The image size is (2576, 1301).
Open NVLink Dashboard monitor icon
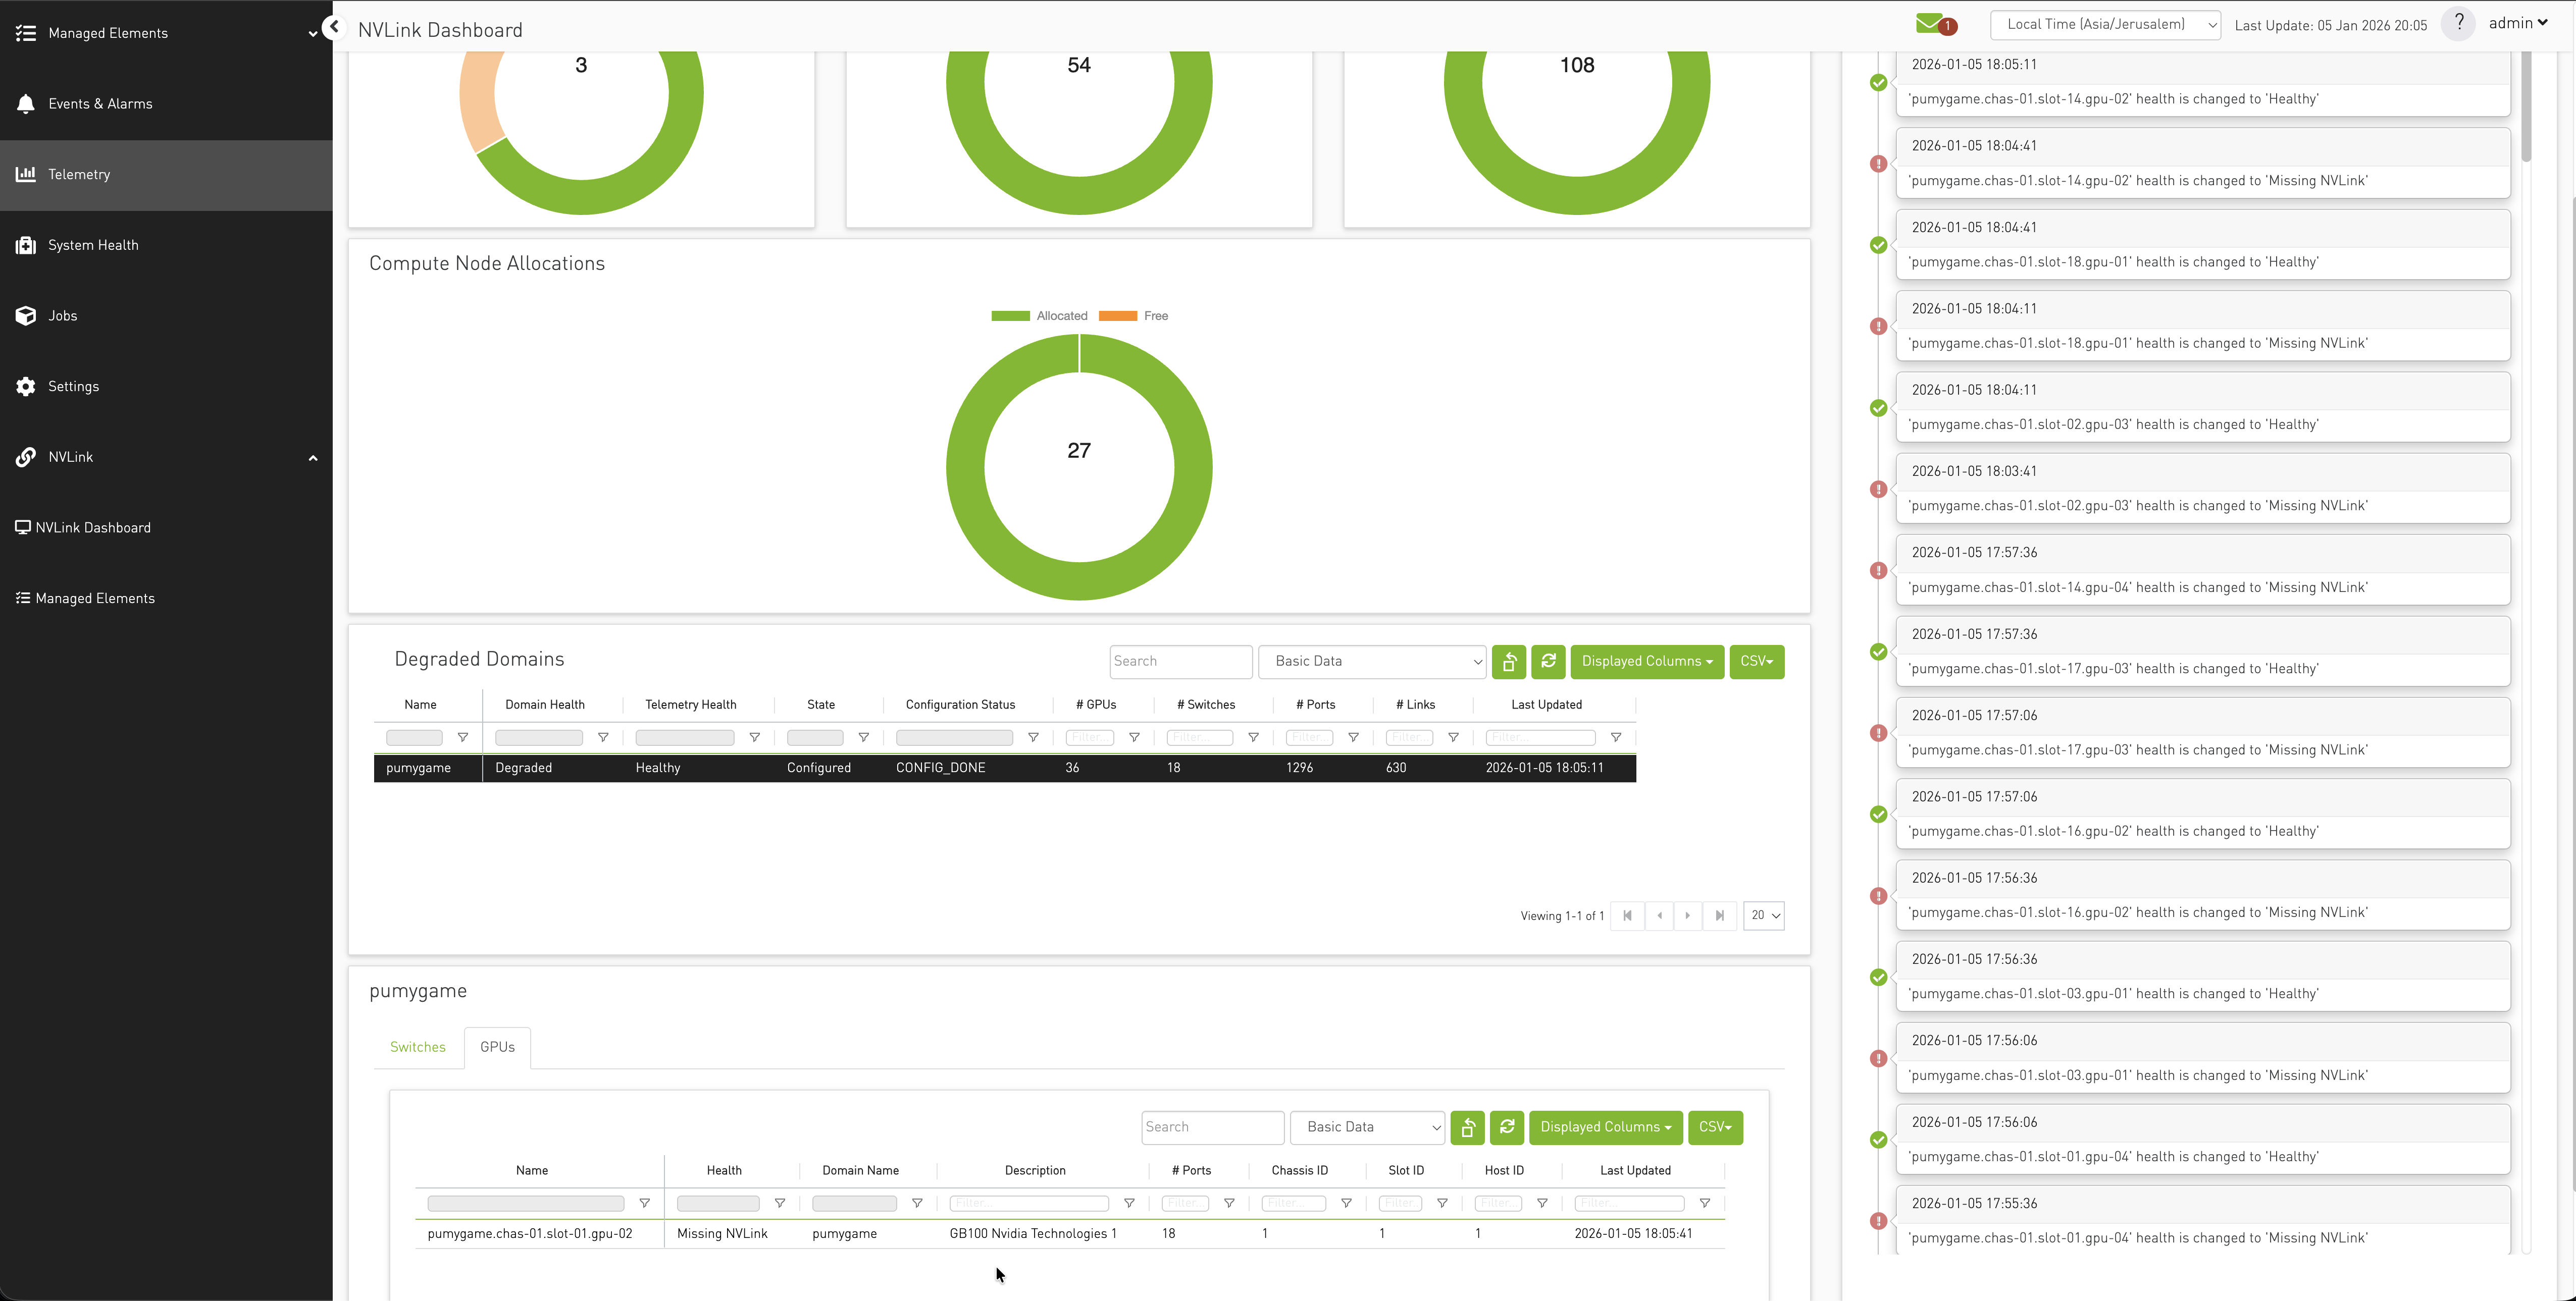(22, 527)
